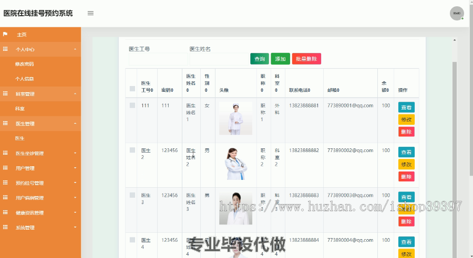The width and height of the screenshot is (473, 258).
Task: Expand the 用户管理 menu arrow
Action: (75, 168)
